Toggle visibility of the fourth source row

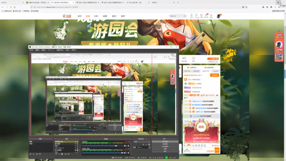coord(76,148)
